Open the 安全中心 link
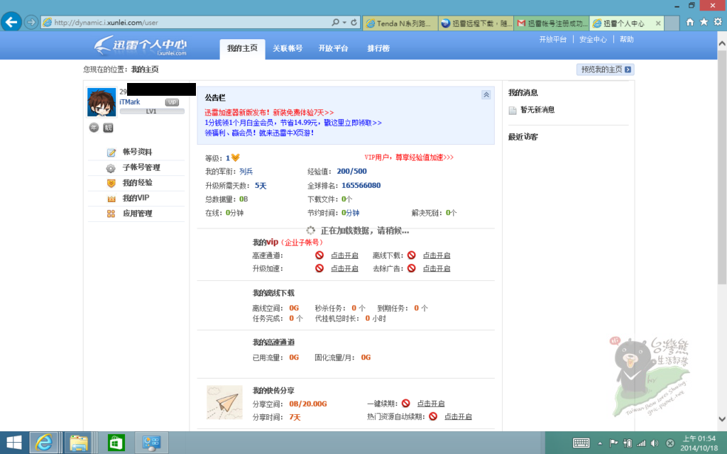The width and height of the screenshot is (727, 454). click(x=593, y=40)
